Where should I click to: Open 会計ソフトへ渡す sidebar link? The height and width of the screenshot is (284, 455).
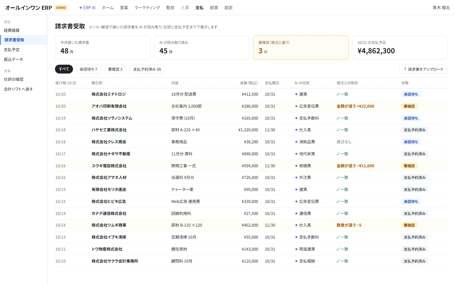pos(18,89)
